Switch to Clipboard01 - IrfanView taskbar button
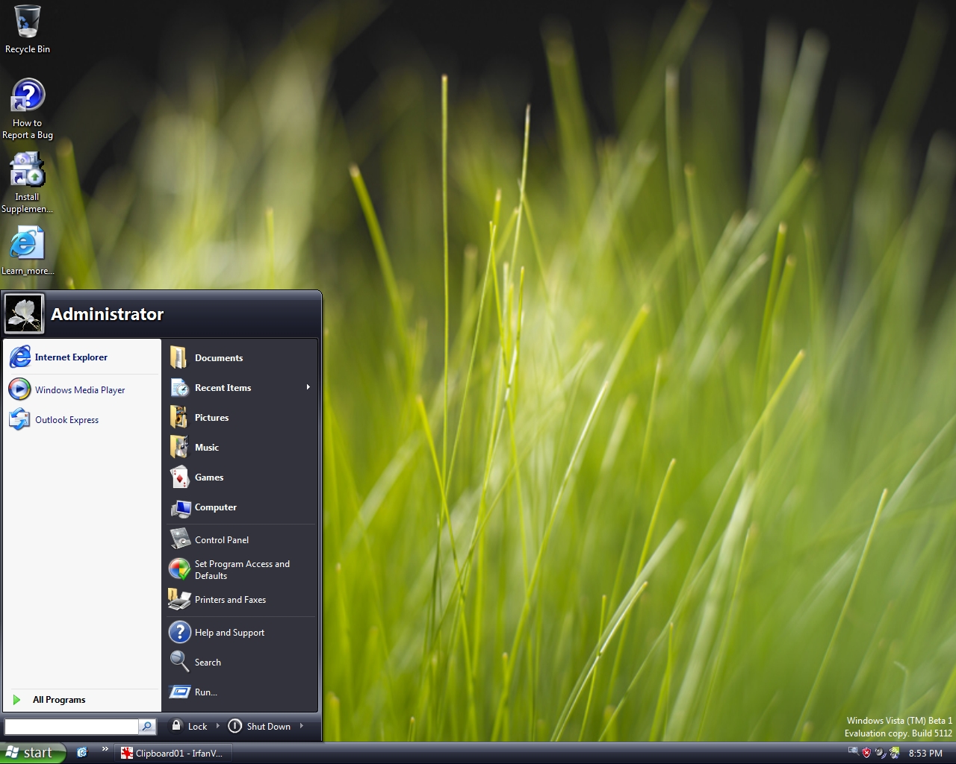The image size is (956, 764). 174,754
